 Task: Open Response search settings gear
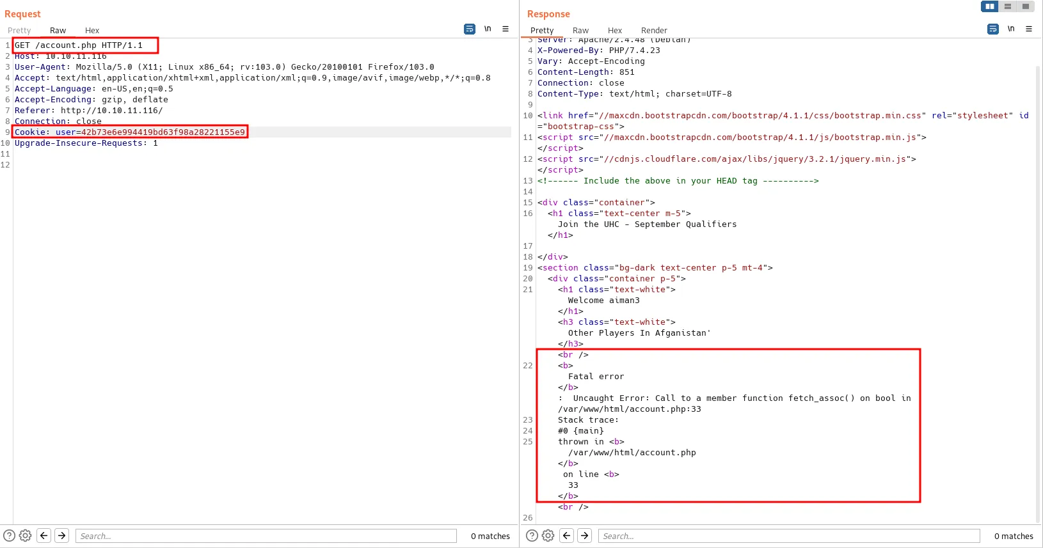tap(548, 536)
